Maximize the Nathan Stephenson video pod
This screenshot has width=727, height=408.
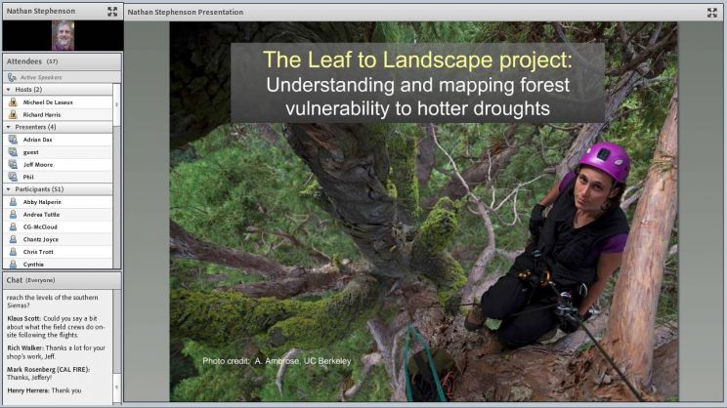pyautogui.click(x=112, y=12)
